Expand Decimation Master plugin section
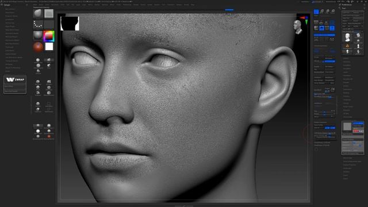368x207 pixels. tap(12, 33)
